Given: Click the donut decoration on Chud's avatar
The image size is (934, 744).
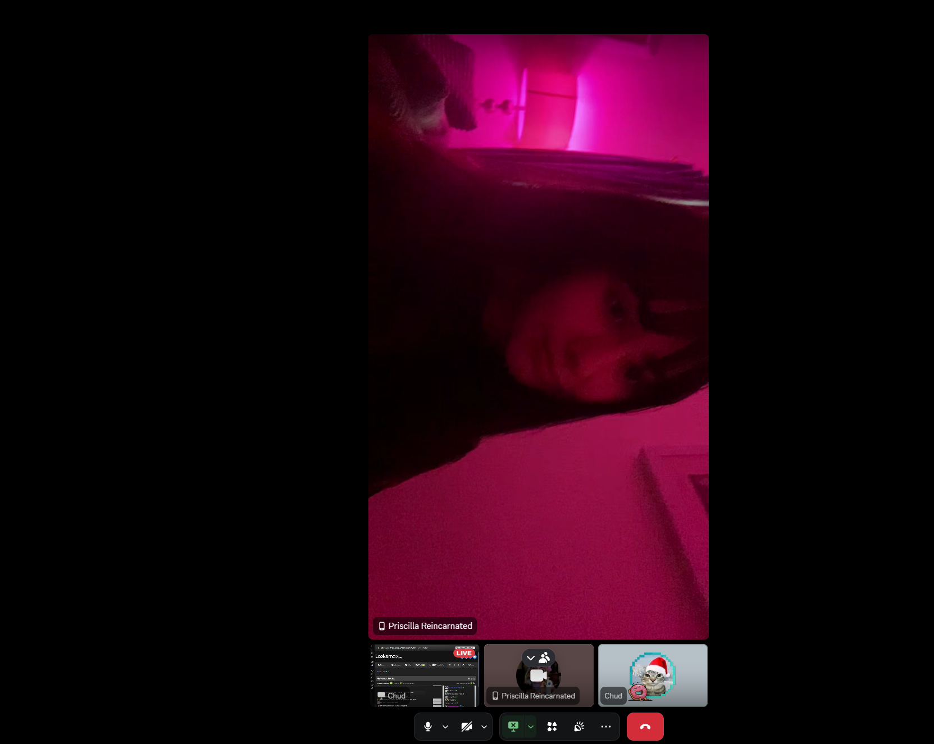Looking at the screenshot, I should [638, 691].
